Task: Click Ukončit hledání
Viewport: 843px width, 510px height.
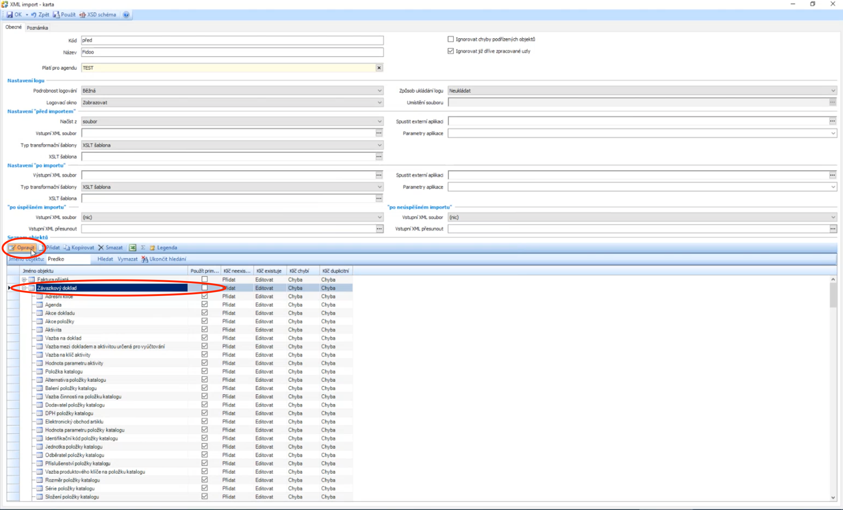Action: (x=164, y=259)
